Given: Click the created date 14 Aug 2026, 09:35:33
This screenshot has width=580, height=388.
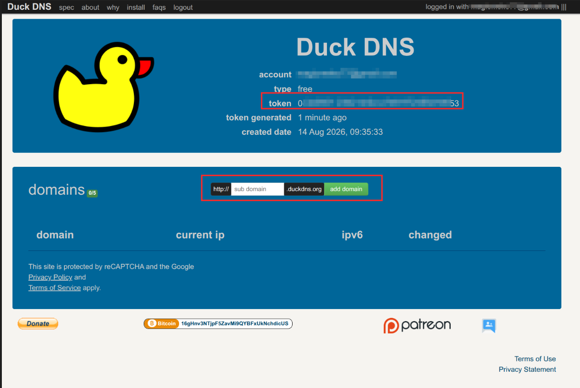Looking at the screenshot, I should coord(340,132).
